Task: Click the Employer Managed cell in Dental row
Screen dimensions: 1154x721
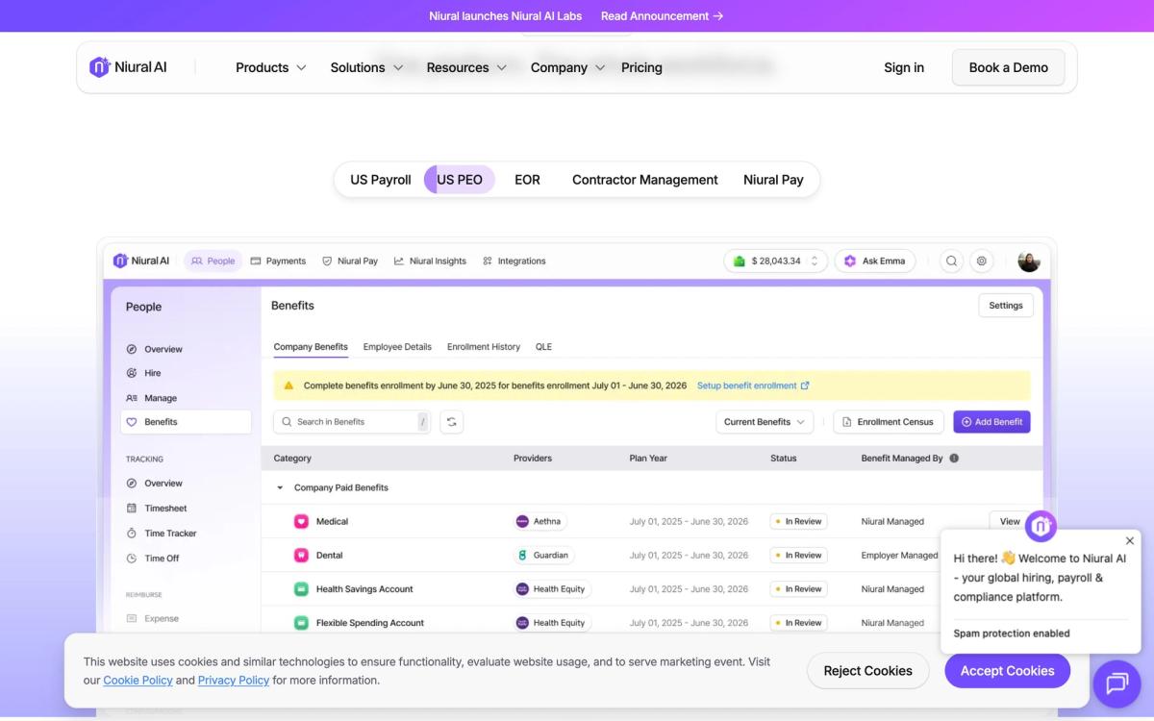Action: (x=899, y=555)
